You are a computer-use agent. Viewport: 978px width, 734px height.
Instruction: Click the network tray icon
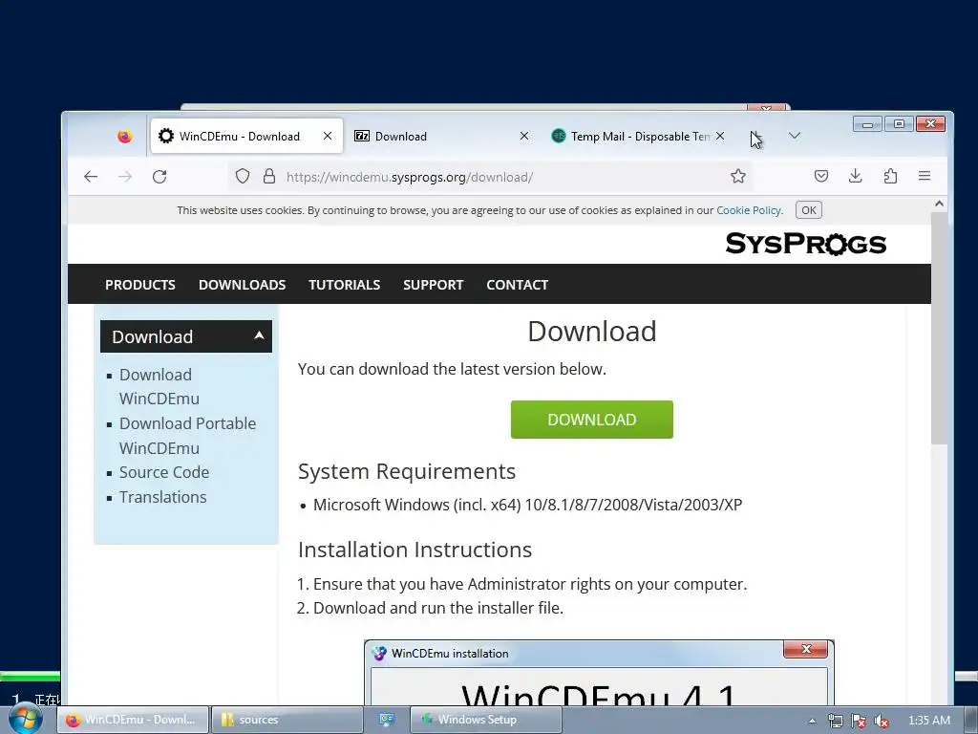coord(835,721)
